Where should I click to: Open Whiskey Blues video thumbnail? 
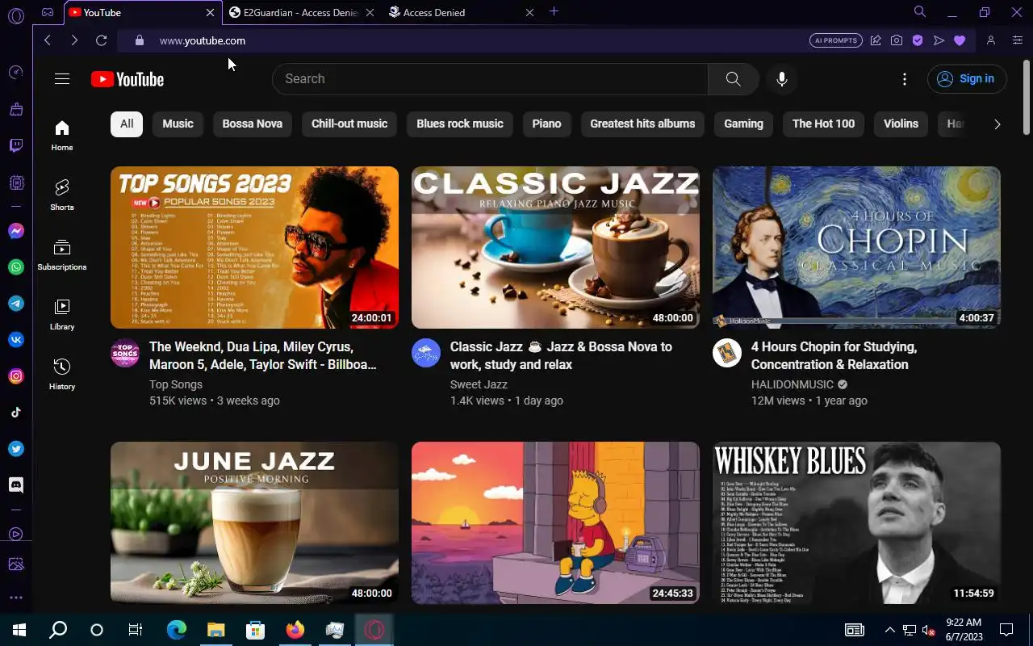[x=856, y=522]
